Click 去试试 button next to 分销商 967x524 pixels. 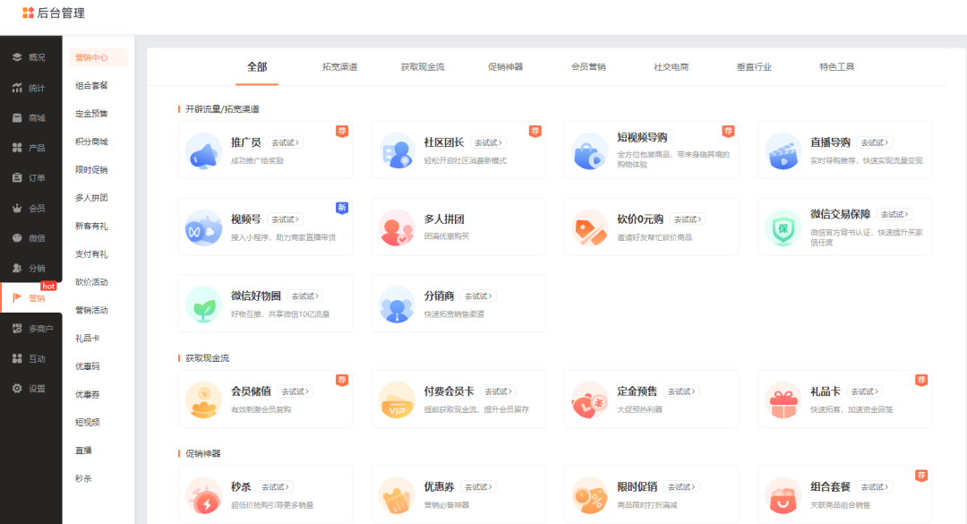tap(478, 296)
